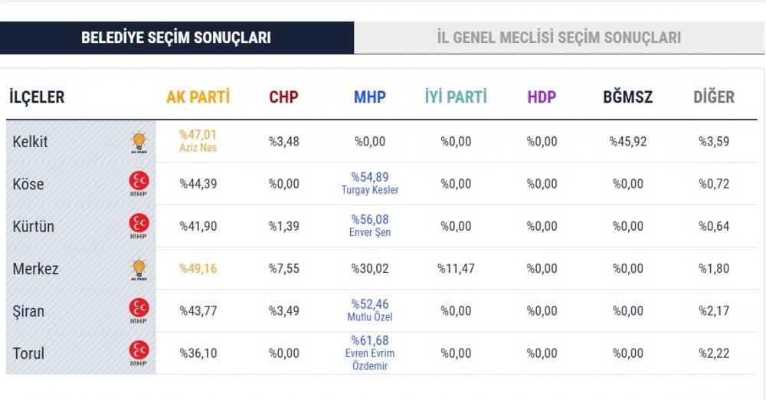Click MHP logo in Şiran row

[139, 311]
